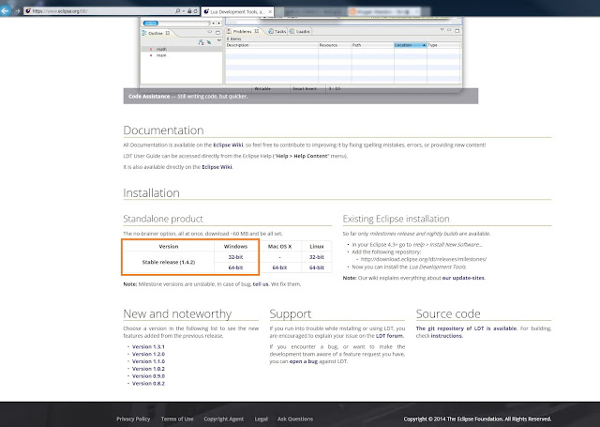Open Ask Questions footer link
600x427 pixels.
click(x=295, y=419)
